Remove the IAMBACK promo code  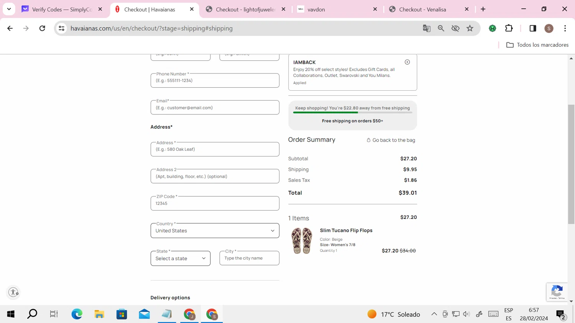click(x=407, y=62)
